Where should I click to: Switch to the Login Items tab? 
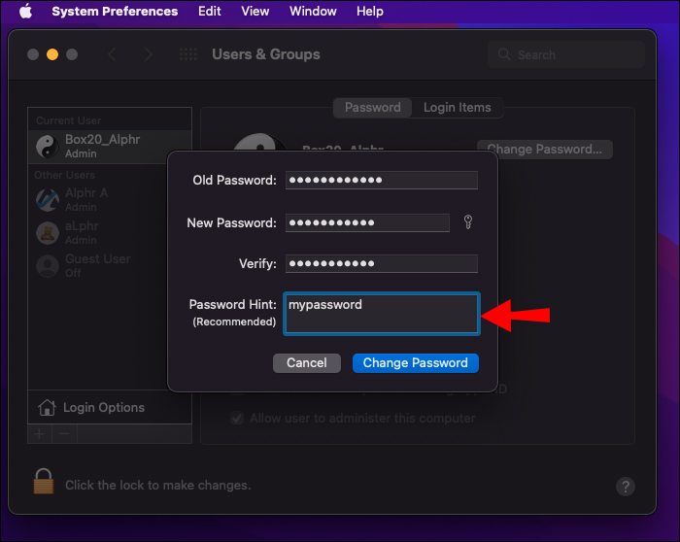pos(457,108)
